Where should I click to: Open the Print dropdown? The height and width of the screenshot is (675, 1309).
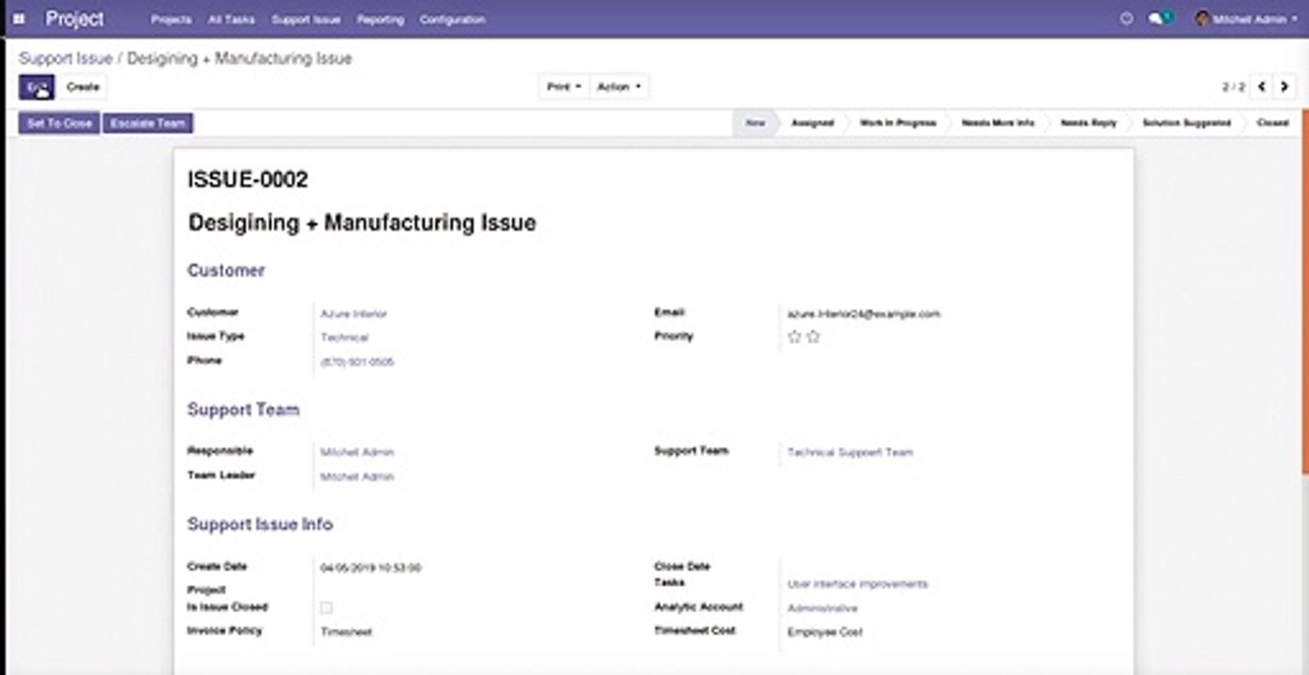coord(564,87)
